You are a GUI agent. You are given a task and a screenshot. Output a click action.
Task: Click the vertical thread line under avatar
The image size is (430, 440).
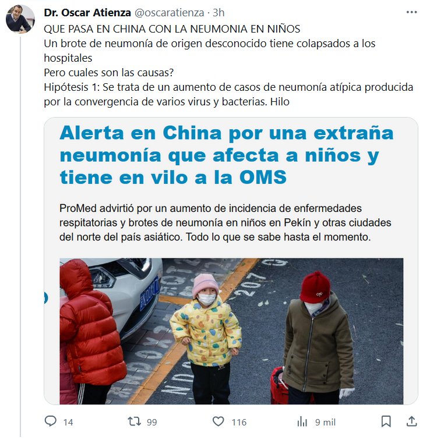pos(20,237)
